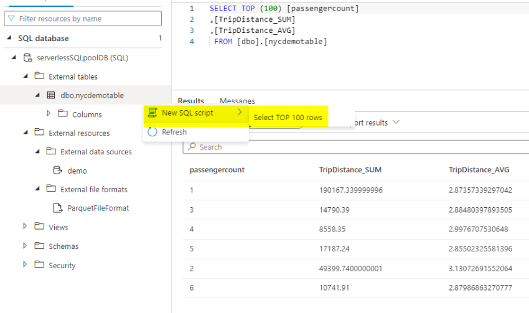Collapse the External tables folder
The image size is (529, 313).
[26, 76]
